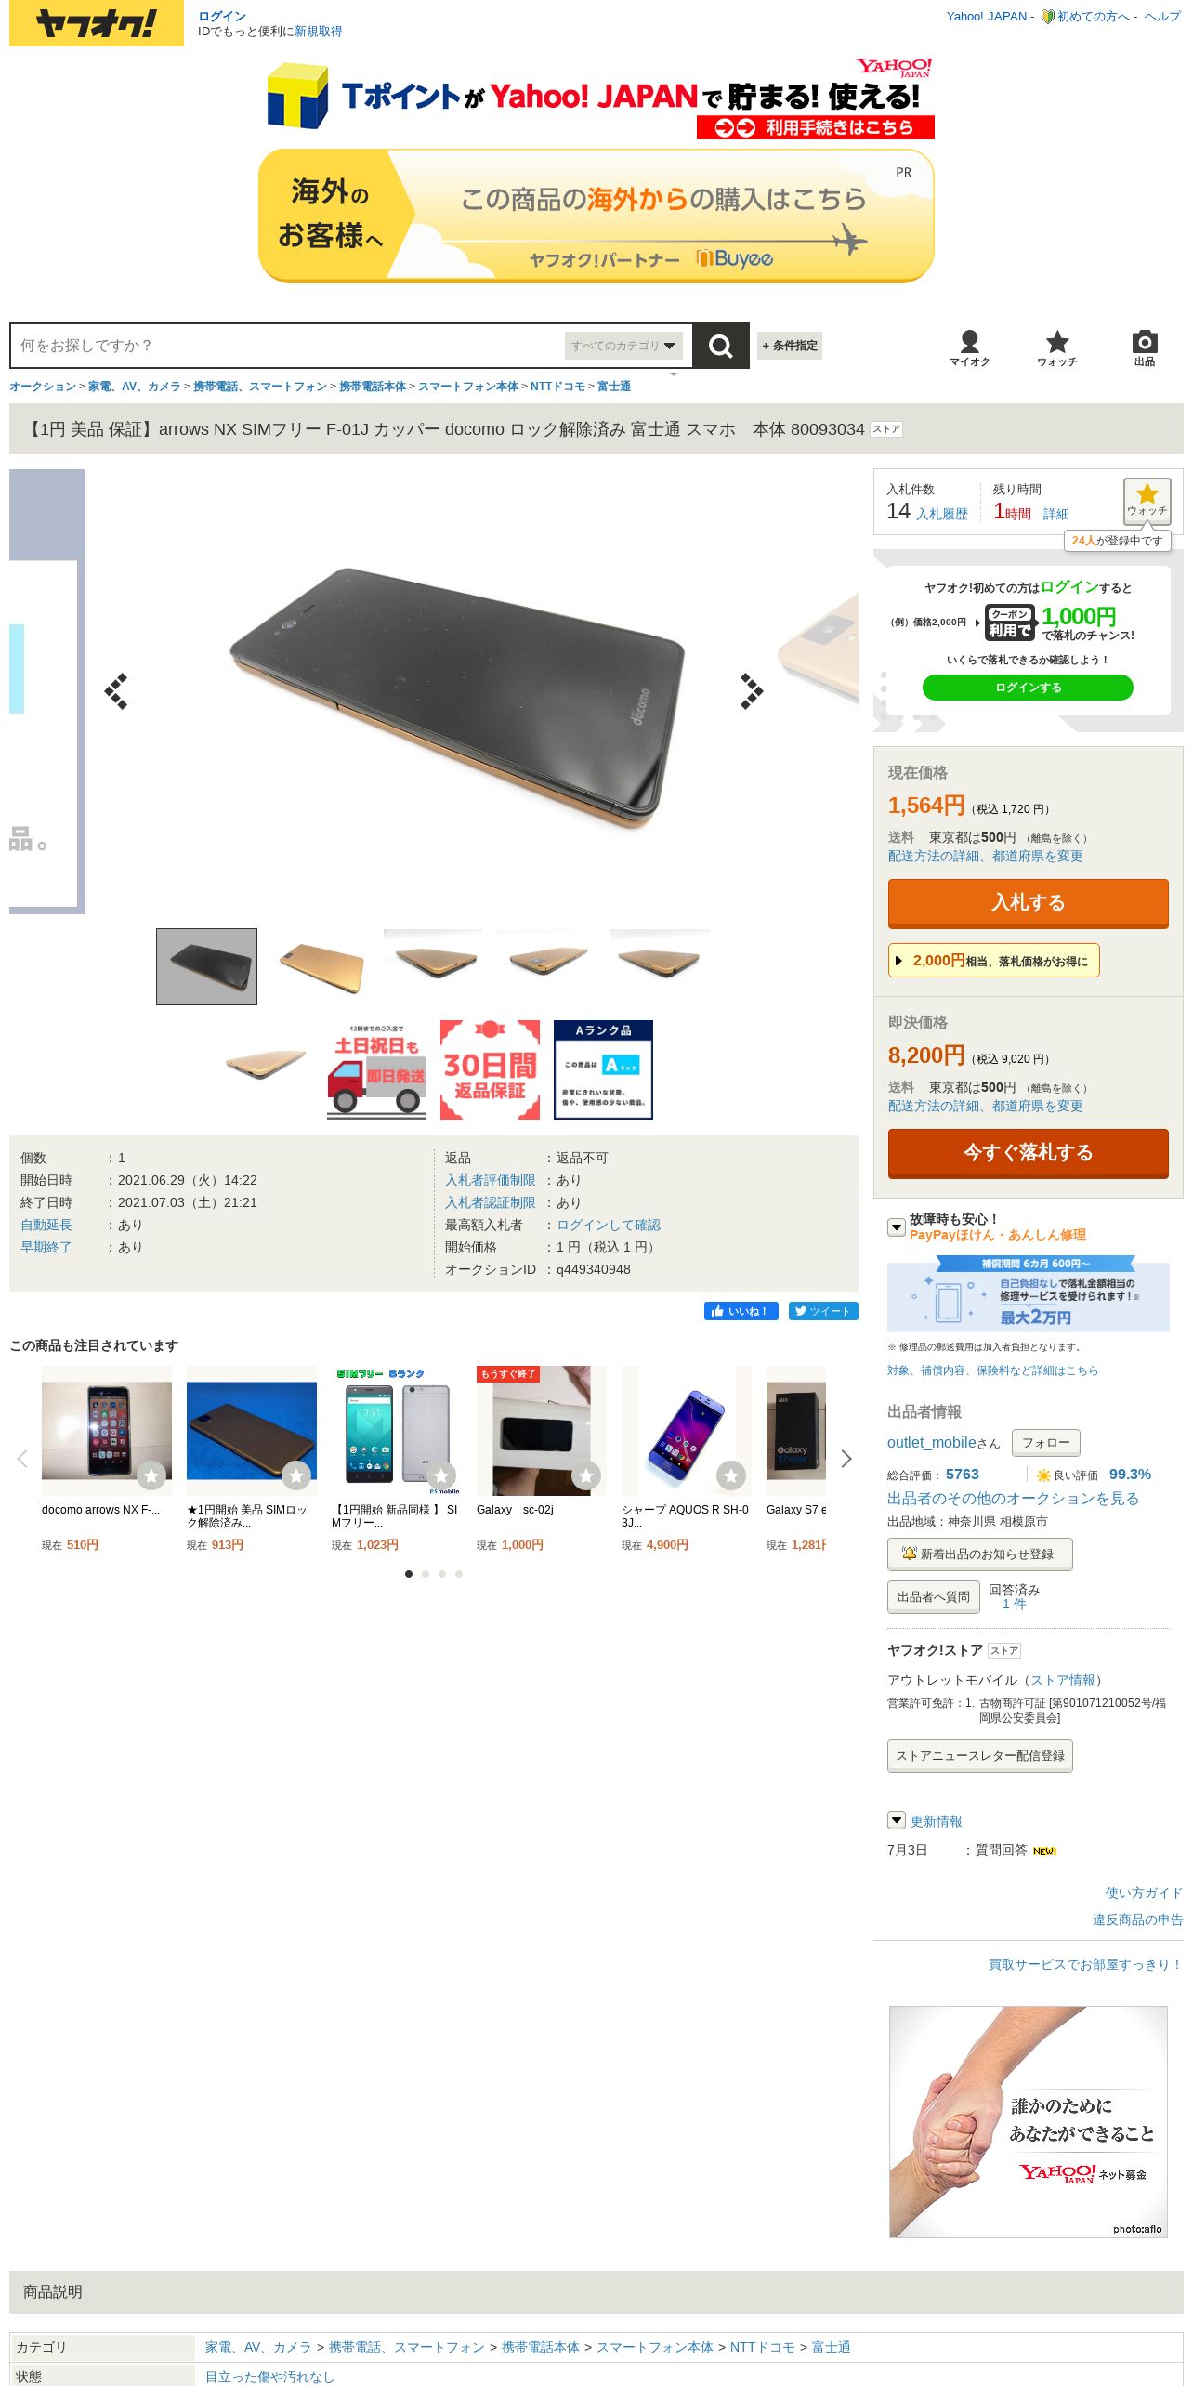Open the すべてのカテゴリ dropdown
The width and height of the screenshot is (1193, 2386).
[623, 346]
